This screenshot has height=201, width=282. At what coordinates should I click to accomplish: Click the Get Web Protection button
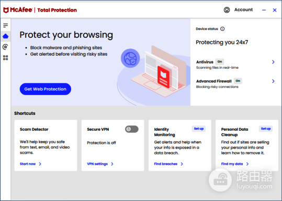click(46, 89)
